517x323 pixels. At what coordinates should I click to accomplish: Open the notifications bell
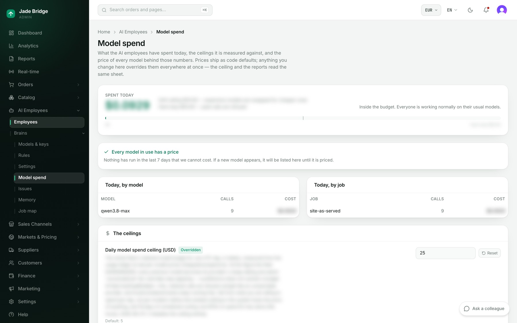(x=486, y=10)
